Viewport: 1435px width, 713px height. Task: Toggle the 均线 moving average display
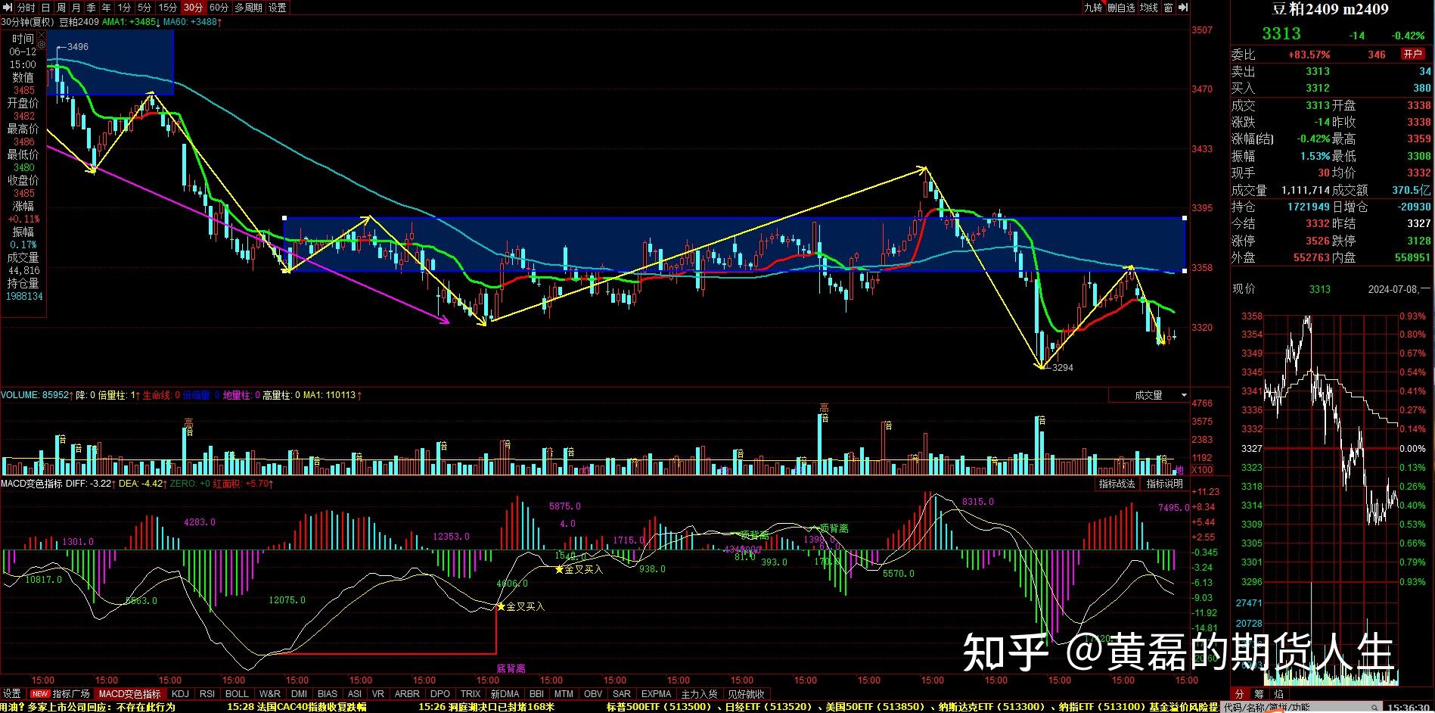1149,8
